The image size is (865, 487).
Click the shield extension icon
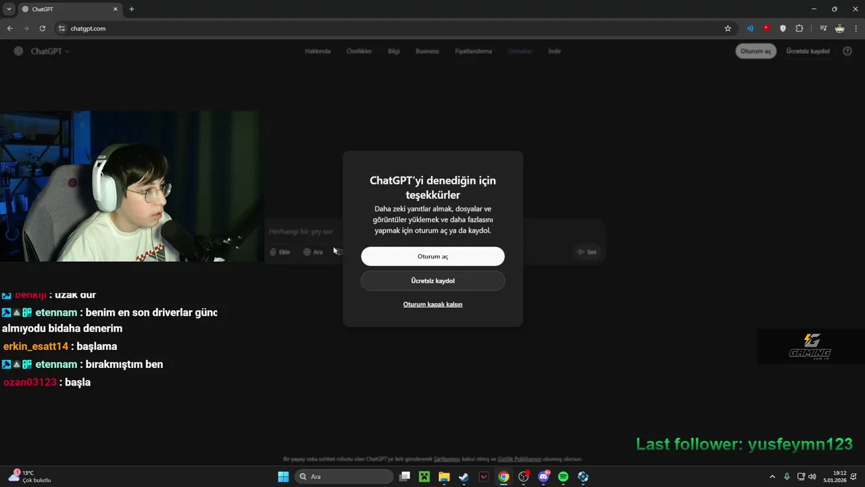[783, 28]
